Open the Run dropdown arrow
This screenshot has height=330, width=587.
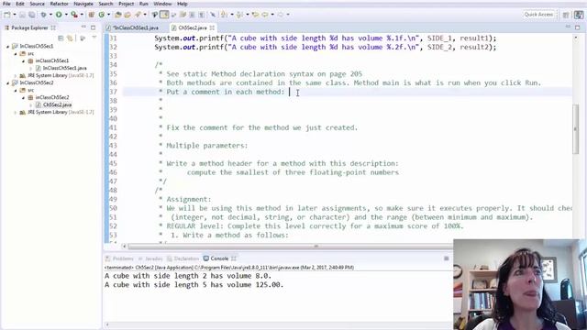pyautogui.click(x=66, y=15)
